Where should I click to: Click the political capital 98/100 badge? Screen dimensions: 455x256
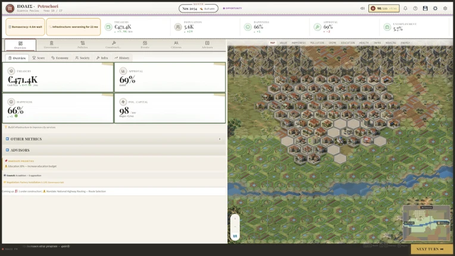pyautogui.click(x=384, y=8)
